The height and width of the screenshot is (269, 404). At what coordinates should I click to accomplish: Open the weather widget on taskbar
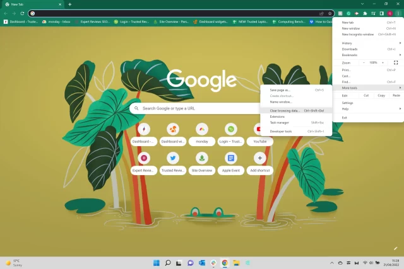pyautogui.click(x=14, y=263)
